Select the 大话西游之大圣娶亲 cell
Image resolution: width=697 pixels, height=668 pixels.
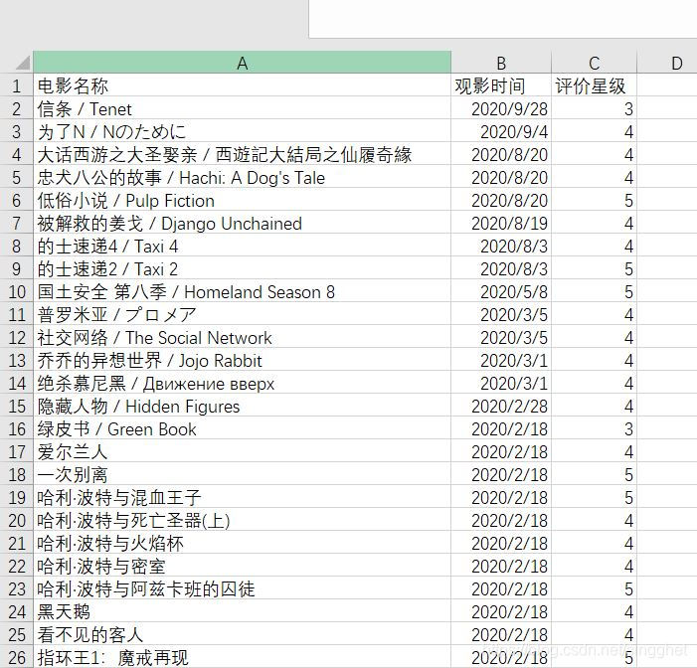coord(243,155)
